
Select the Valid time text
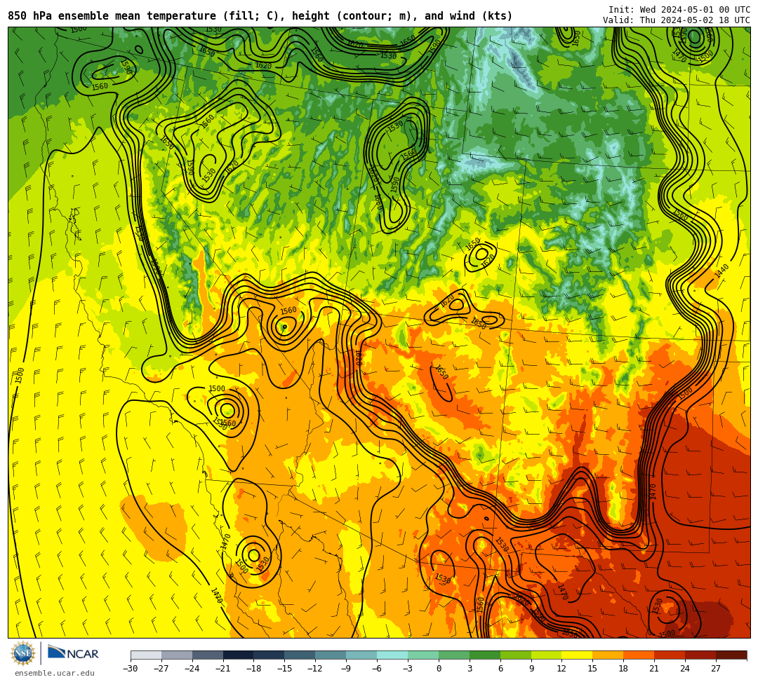tap(677, 20)
